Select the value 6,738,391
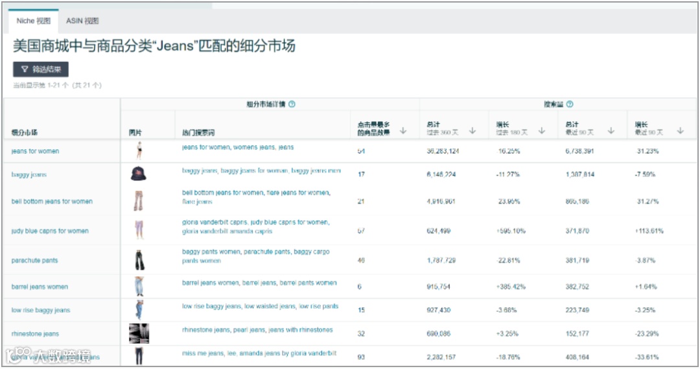The height and width of the screenshot is (369, 700). [x=580, y=151]
